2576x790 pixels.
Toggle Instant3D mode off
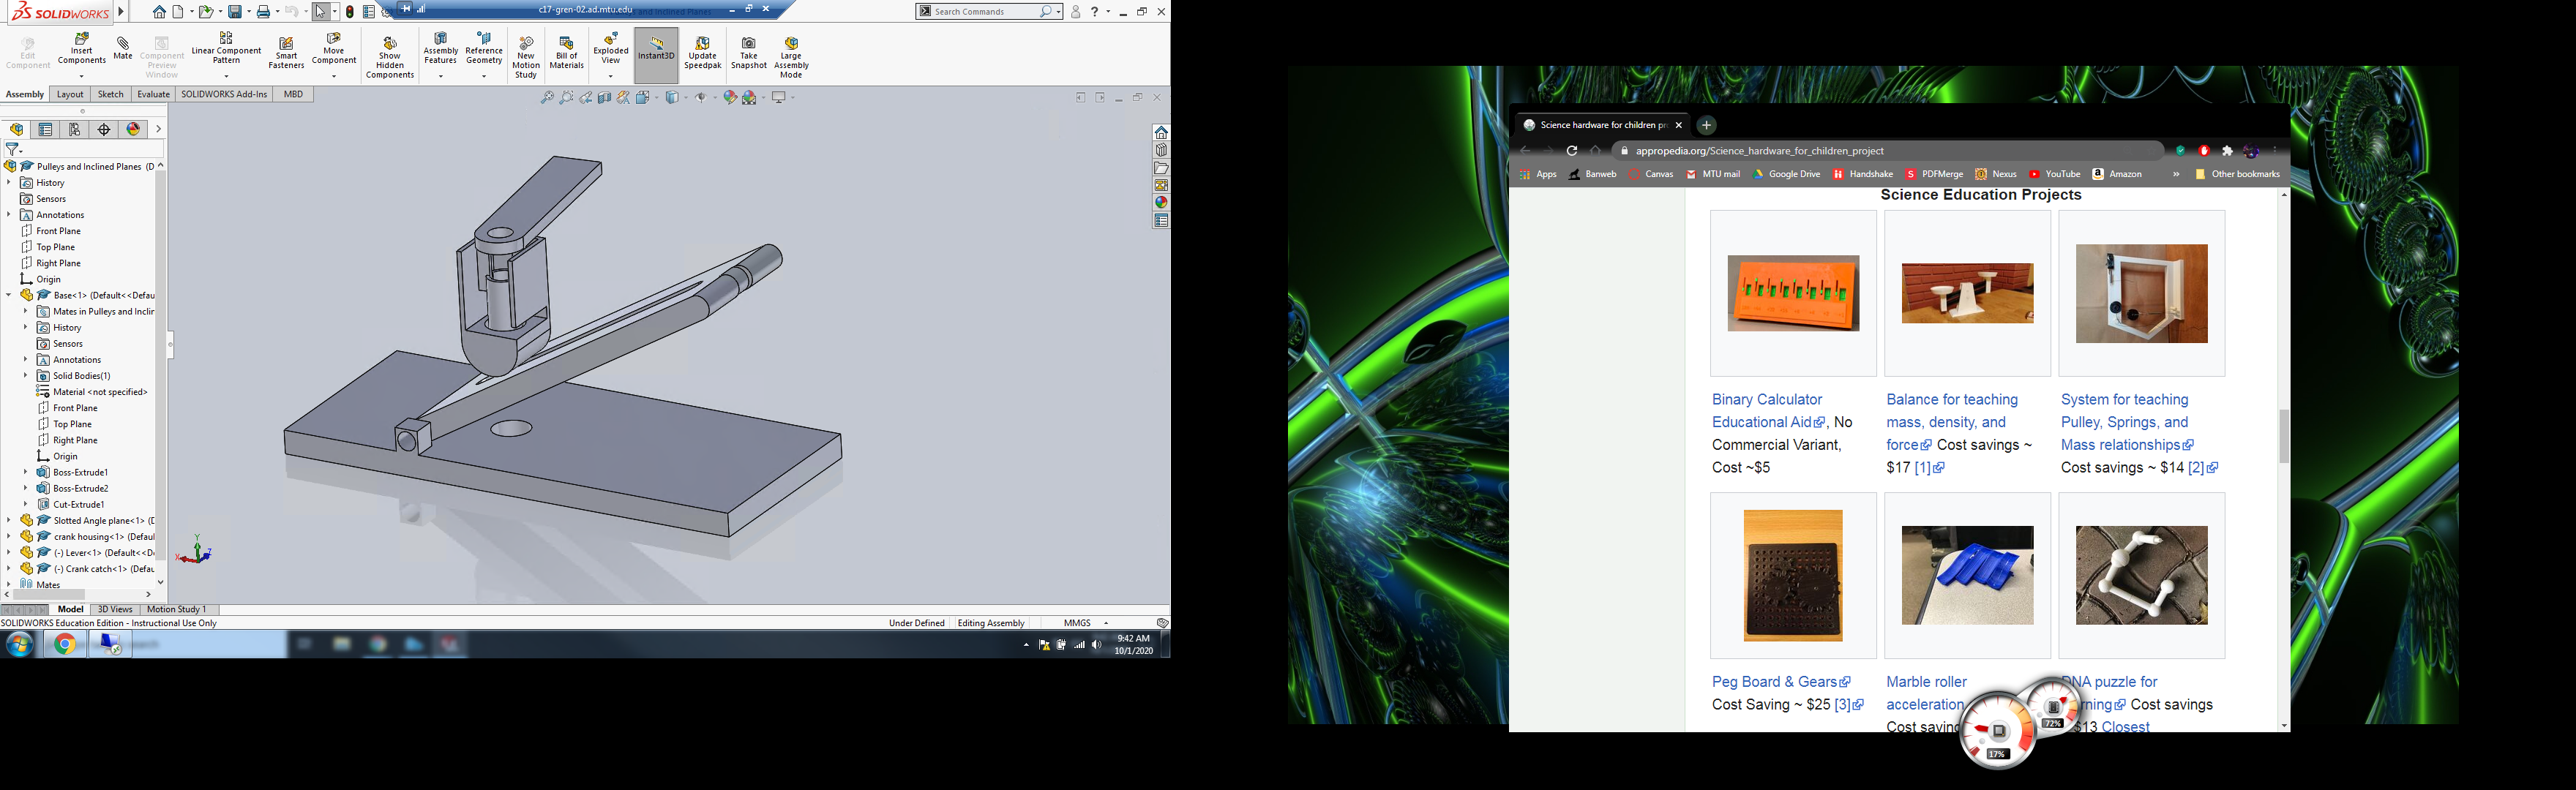656,47
